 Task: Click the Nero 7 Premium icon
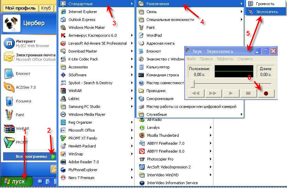63,178
